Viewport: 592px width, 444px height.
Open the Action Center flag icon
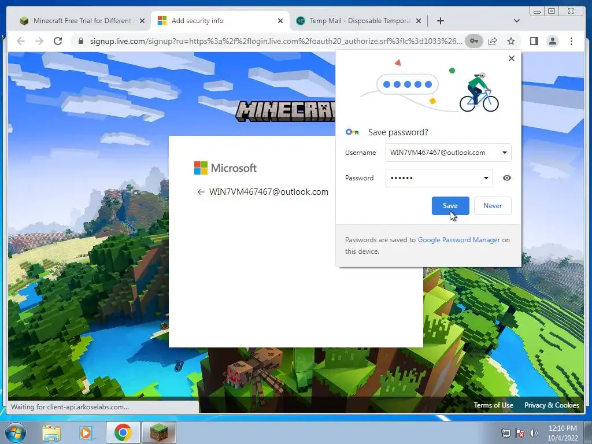tap(520, 433)
